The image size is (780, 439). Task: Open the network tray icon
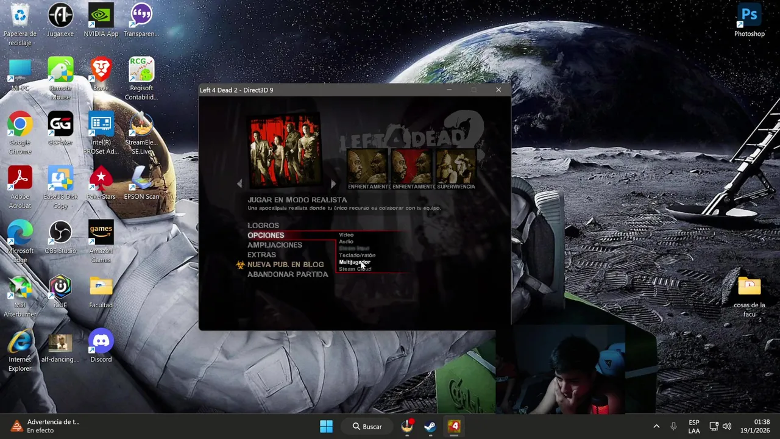point(714,426)
